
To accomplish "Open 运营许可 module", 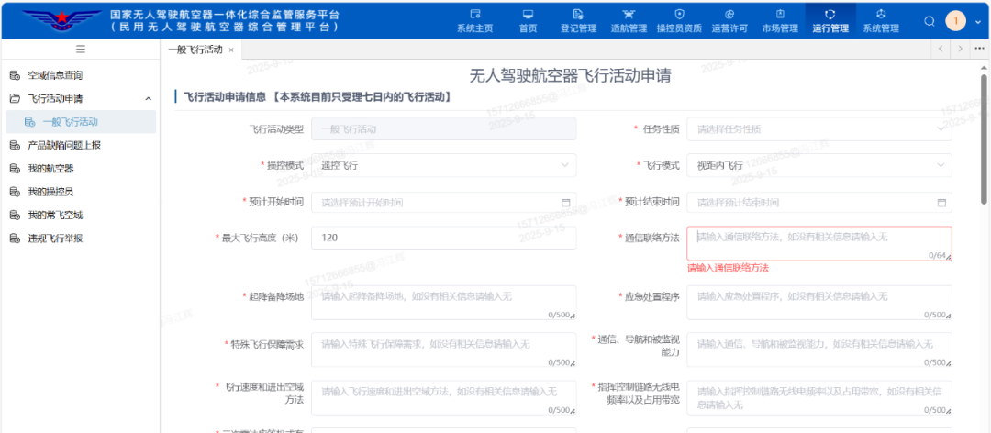I will (729, 20).
